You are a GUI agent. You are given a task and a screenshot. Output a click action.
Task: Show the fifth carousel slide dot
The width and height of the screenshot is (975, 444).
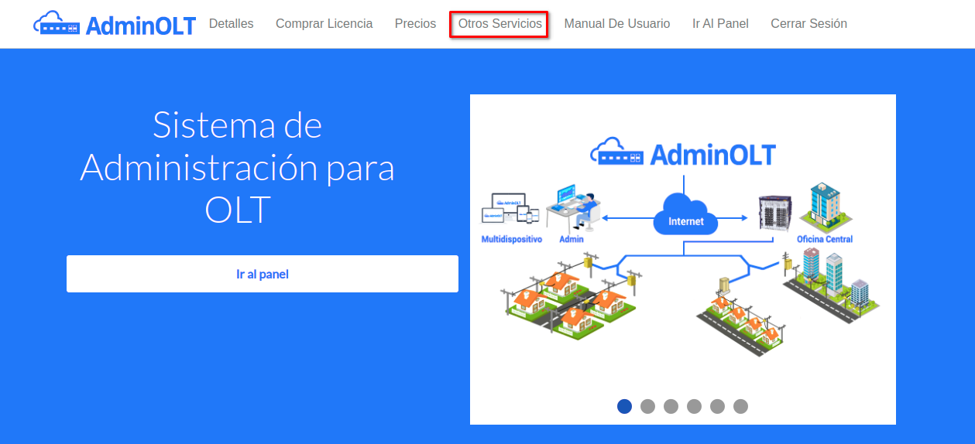point(717,406)
